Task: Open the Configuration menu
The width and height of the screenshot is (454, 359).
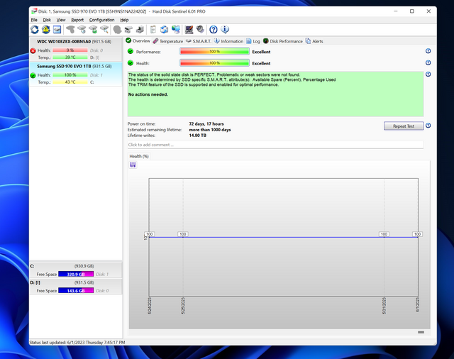Action: [101, 20]
